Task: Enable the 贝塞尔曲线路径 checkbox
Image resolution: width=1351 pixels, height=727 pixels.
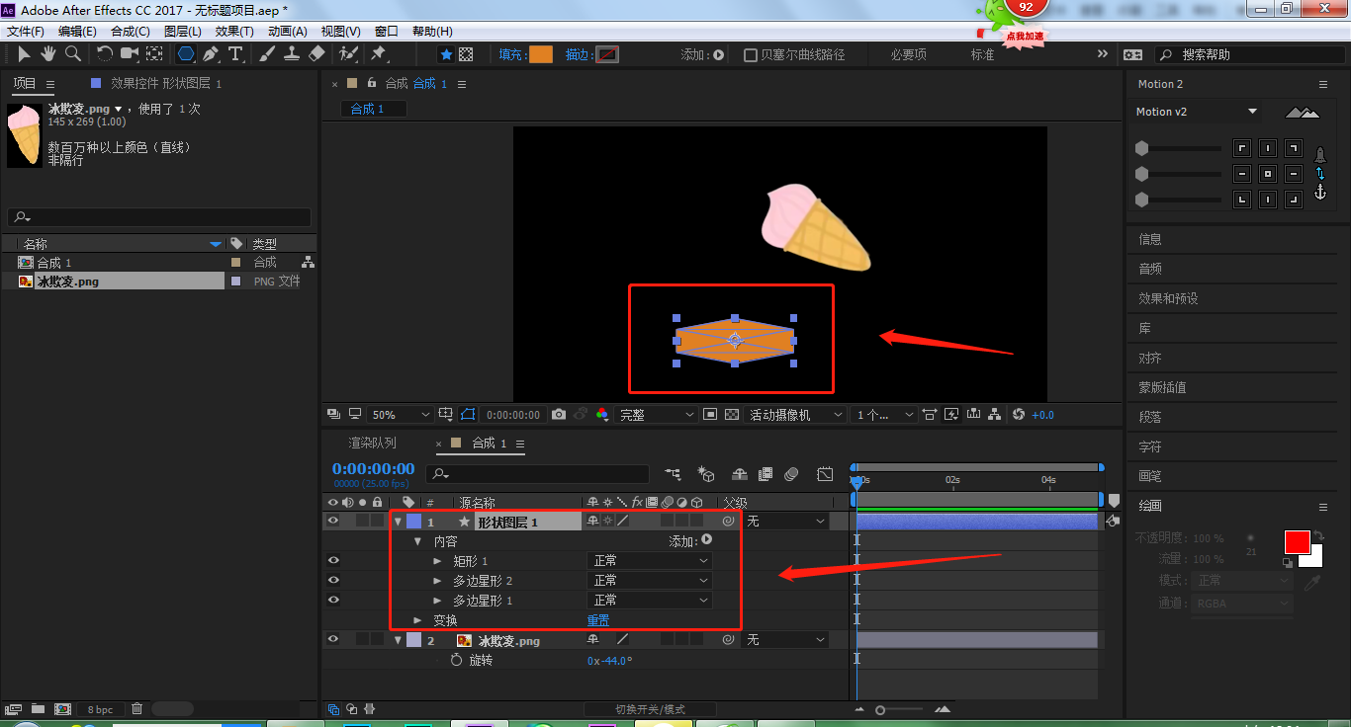Action: pyautogui.click(x=751, y=55)
